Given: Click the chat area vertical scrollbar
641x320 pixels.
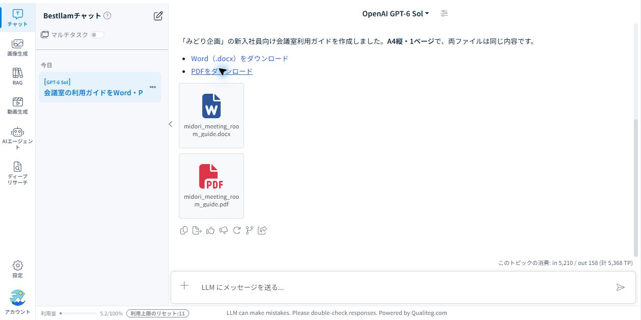Looking at the screenshot, I should click(635, 188).
